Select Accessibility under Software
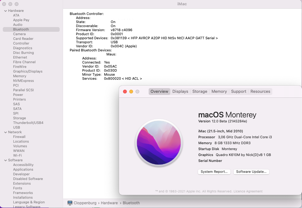Image resolution: width=302 pixels, height=208 pixels. [x=23, y=165]
